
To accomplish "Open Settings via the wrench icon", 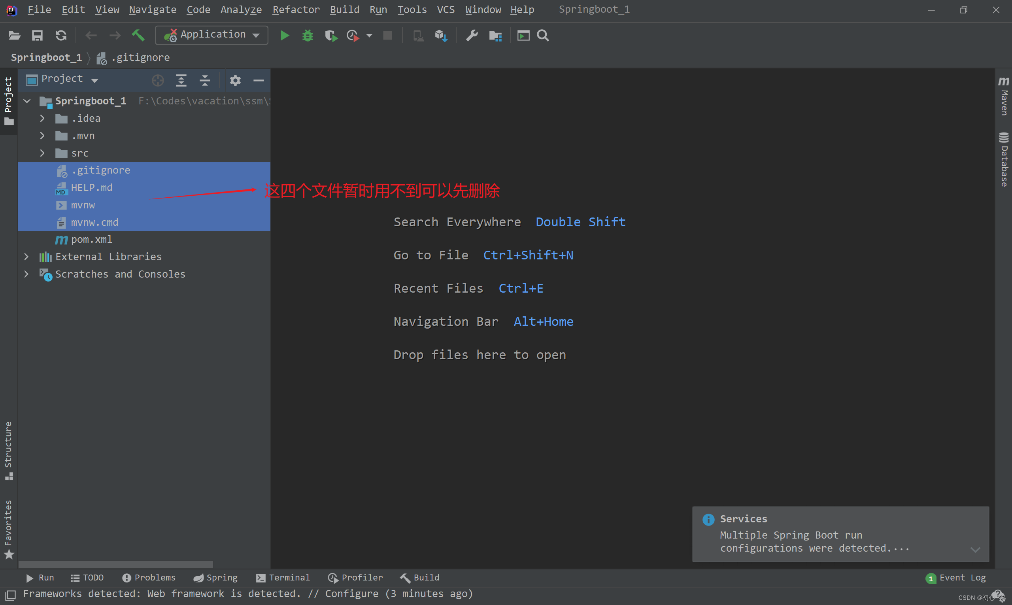I will [x=472, y=36].
